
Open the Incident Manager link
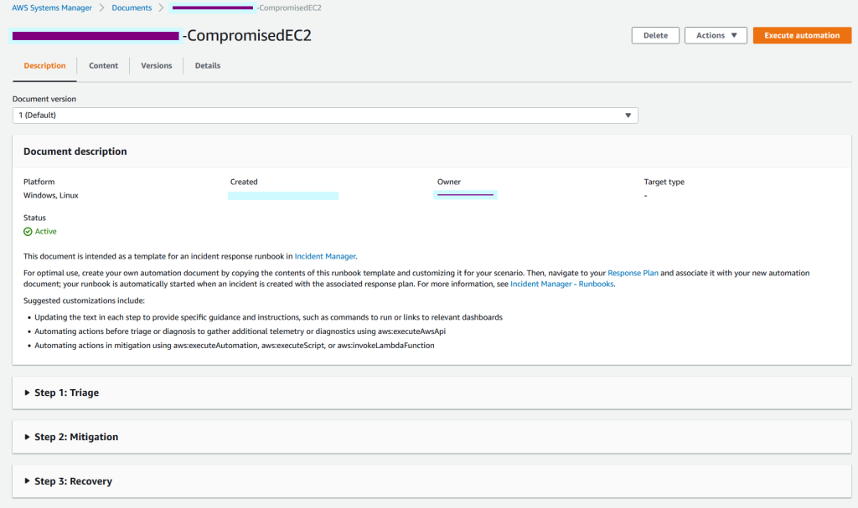pos(325,256)
